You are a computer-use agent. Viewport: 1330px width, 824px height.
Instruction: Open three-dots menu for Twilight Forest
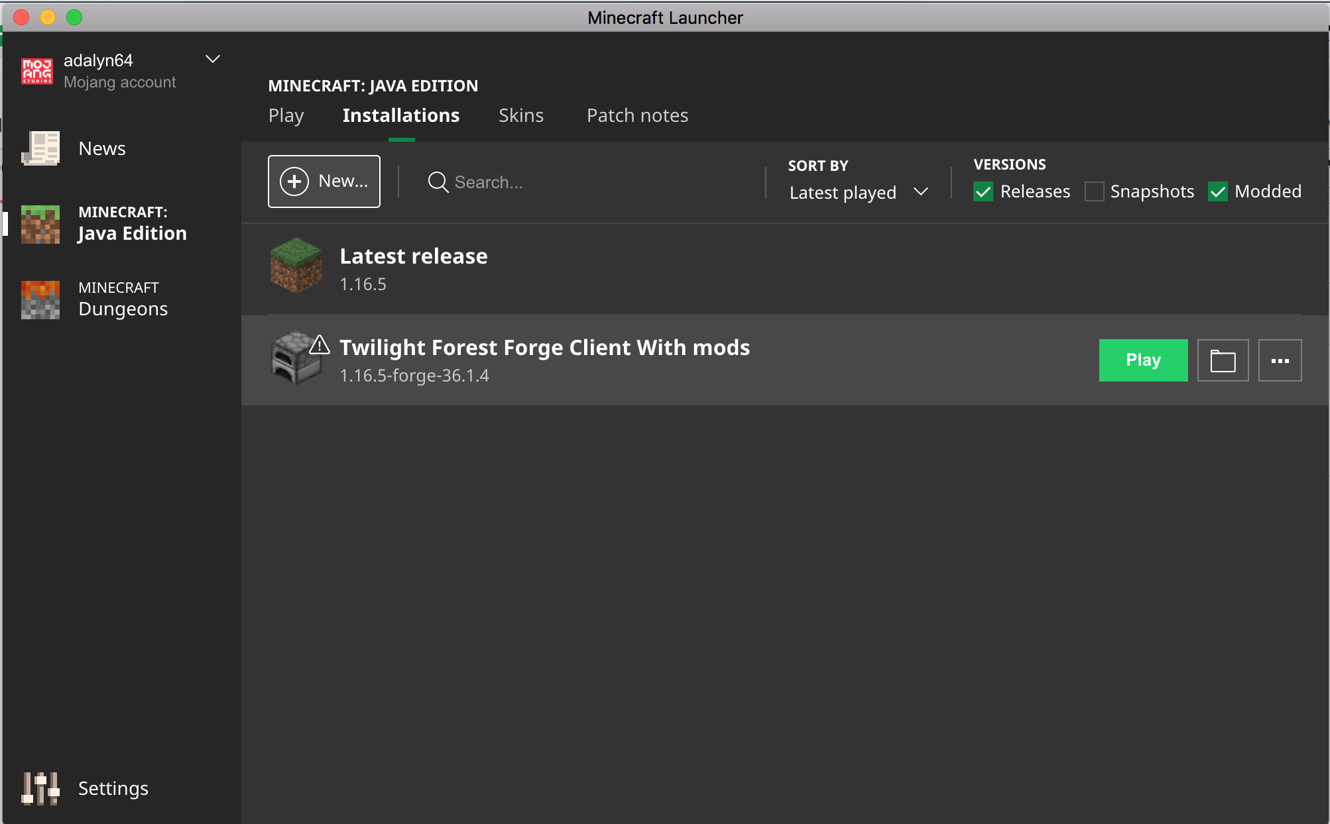coord(1280,360)
